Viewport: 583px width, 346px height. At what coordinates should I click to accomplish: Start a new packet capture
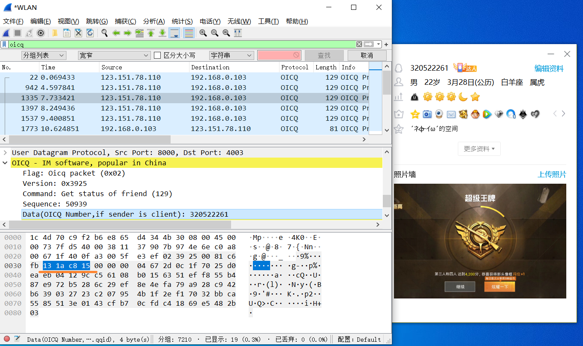tap(6, 33)
